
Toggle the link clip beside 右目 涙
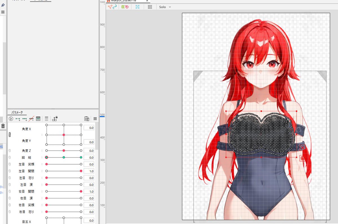[10, 198]
